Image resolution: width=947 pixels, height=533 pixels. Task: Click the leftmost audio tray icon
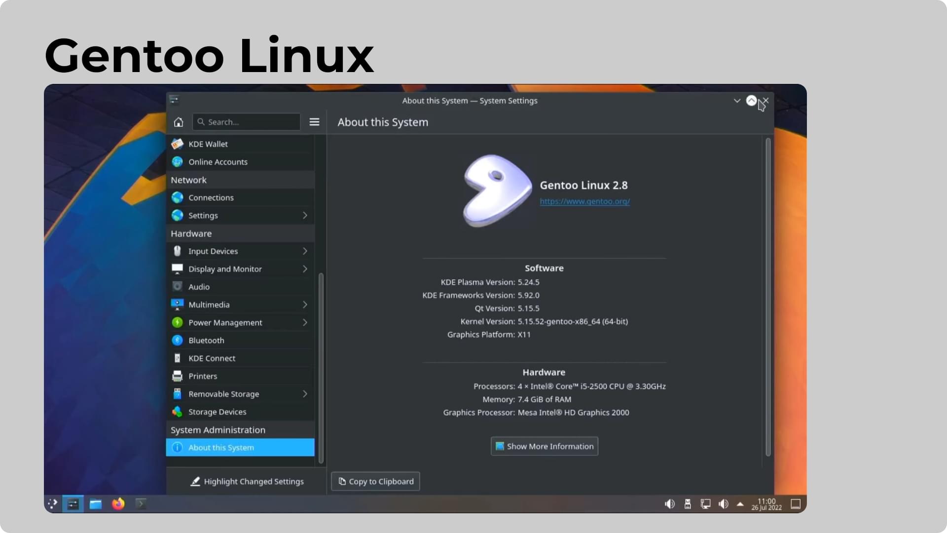[x=669, y=504]
